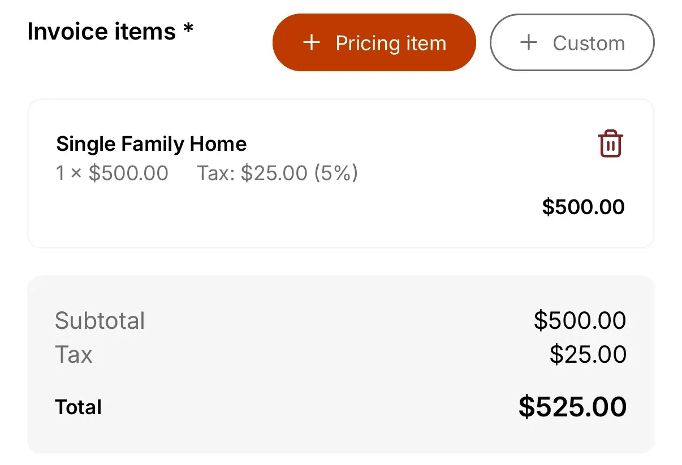The image size is (682, 465).
Task: Click the Total label
Action: pos(78,407)
